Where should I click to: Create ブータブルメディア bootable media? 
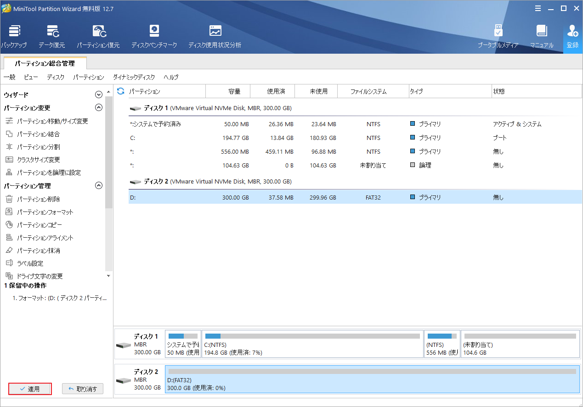coord(498,37)
